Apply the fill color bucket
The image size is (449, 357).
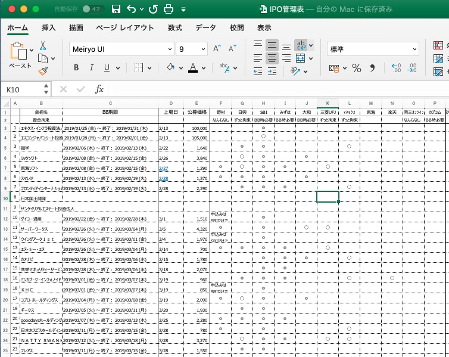171,67
